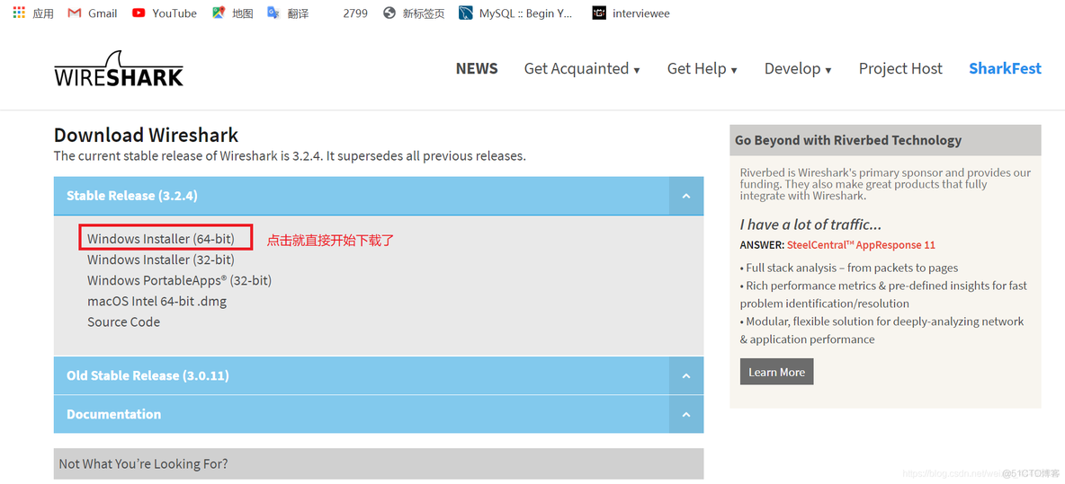Click the I have a lot of traffic text

click(811, 224)
